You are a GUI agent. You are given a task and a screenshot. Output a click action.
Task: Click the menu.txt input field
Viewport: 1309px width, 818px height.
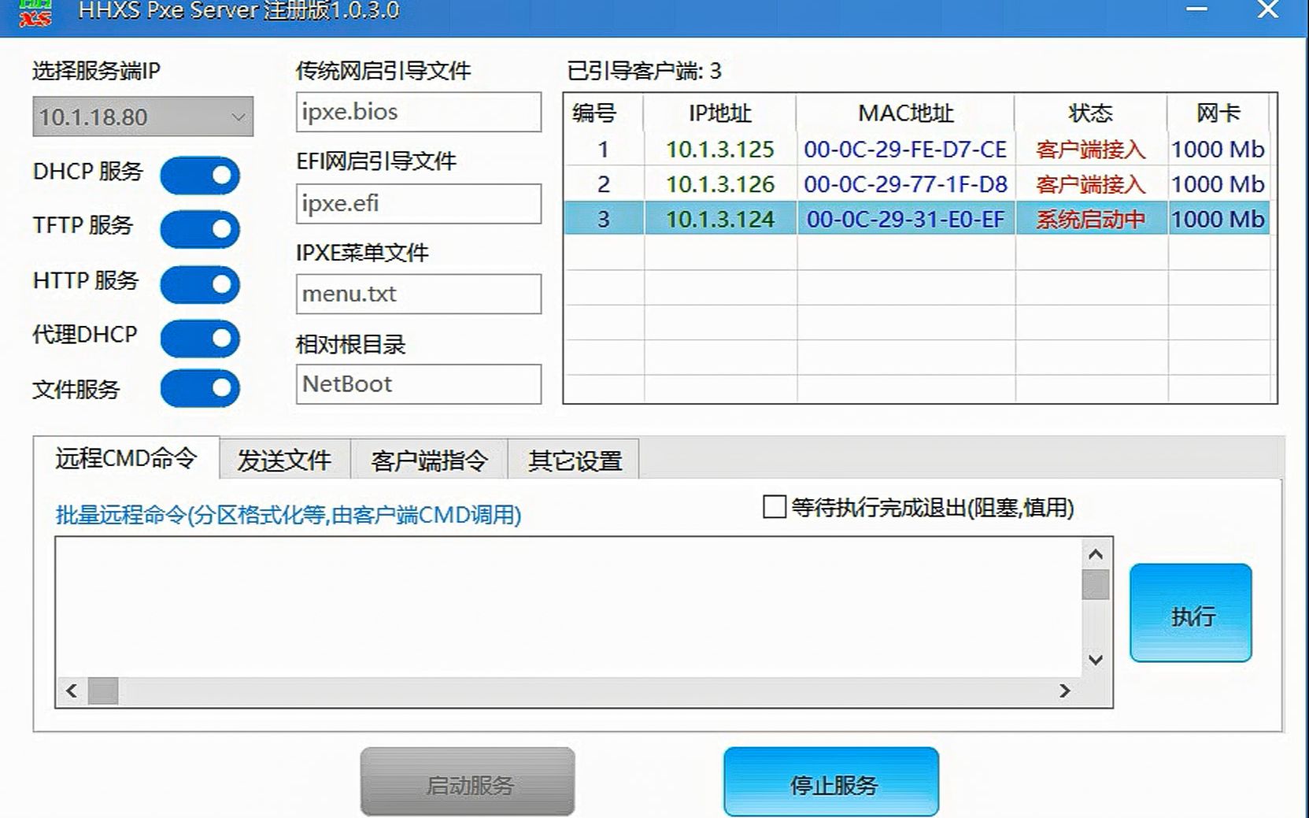[419, 294]
